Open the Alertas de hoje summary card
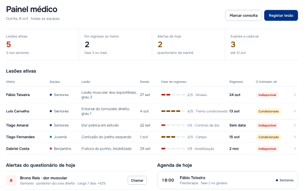305x191 pixels. (x=188, y=45)
